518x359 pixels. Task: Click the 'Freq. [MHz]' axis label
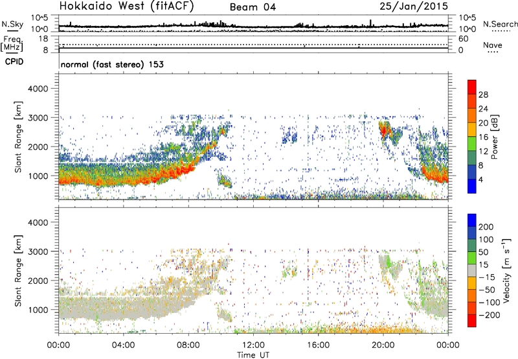(12, 44)
